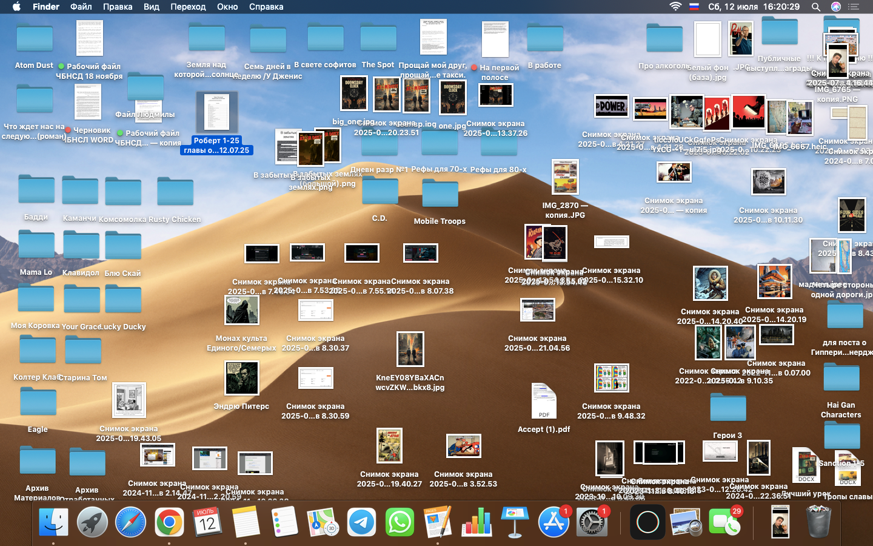
Task: Open the Trash in the dock
Action: point(818,522)
